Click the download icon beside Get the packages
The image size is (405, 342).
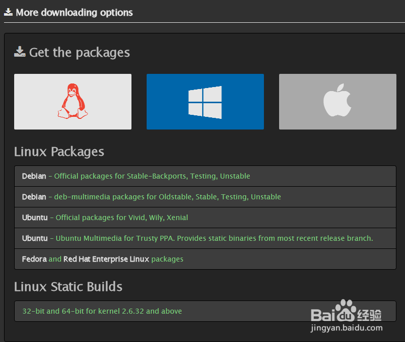(x=20, y=52)
